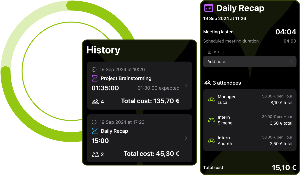This screenshot has width=300, height=175.
Task: Select the Manager Luca attendee row
Action: pos(250,100)
